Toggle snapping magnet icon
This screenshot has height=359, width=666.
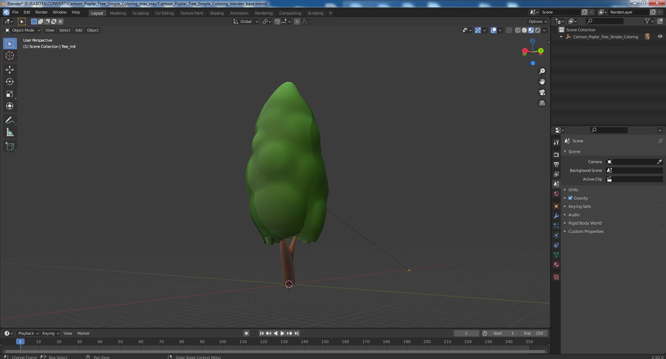[x=277, y=22]
